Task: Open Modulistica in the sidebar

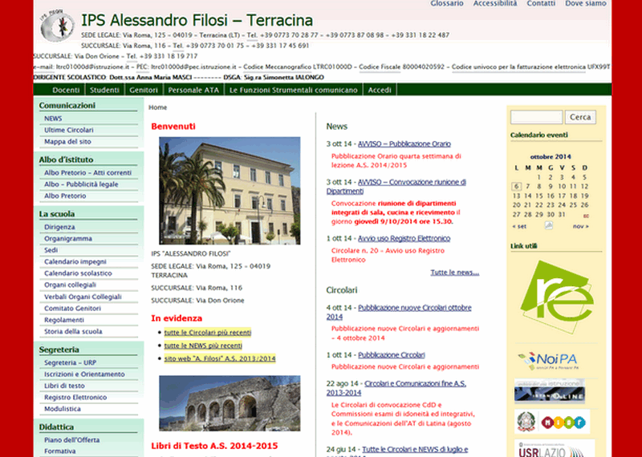Action: click(x=63, y=409)
